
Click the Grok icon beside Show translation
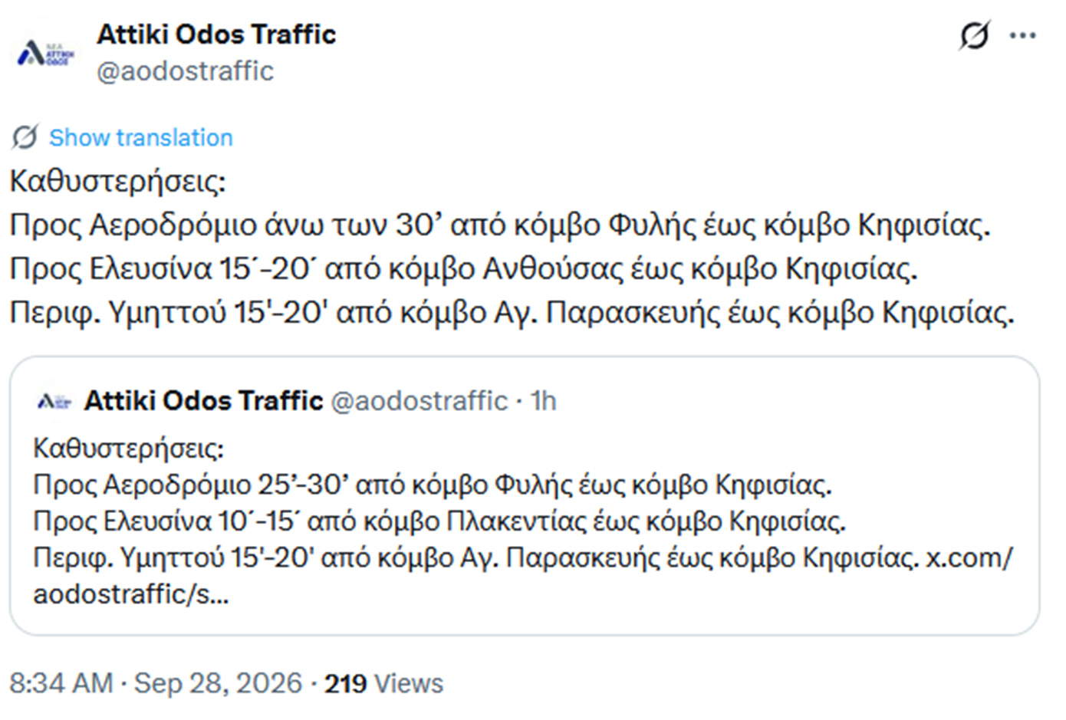click(x=25, y=137)
